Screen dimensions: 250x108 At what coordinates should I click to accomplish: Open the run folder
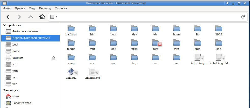tap(177, 45)
